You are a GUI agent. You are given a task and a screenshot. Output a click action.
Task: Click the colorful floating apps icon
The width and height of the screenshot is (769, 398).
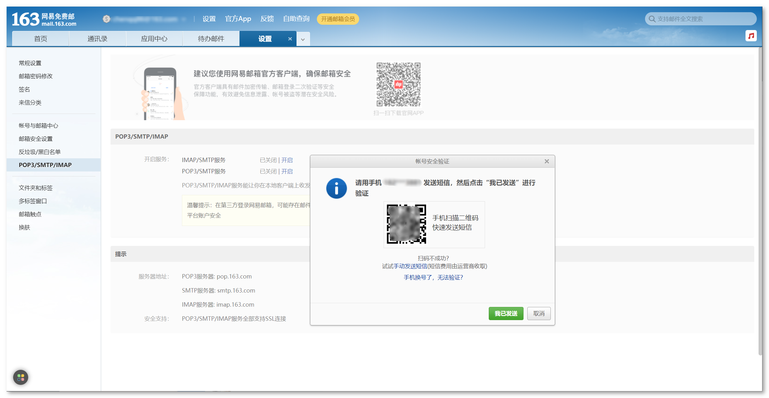21,377
